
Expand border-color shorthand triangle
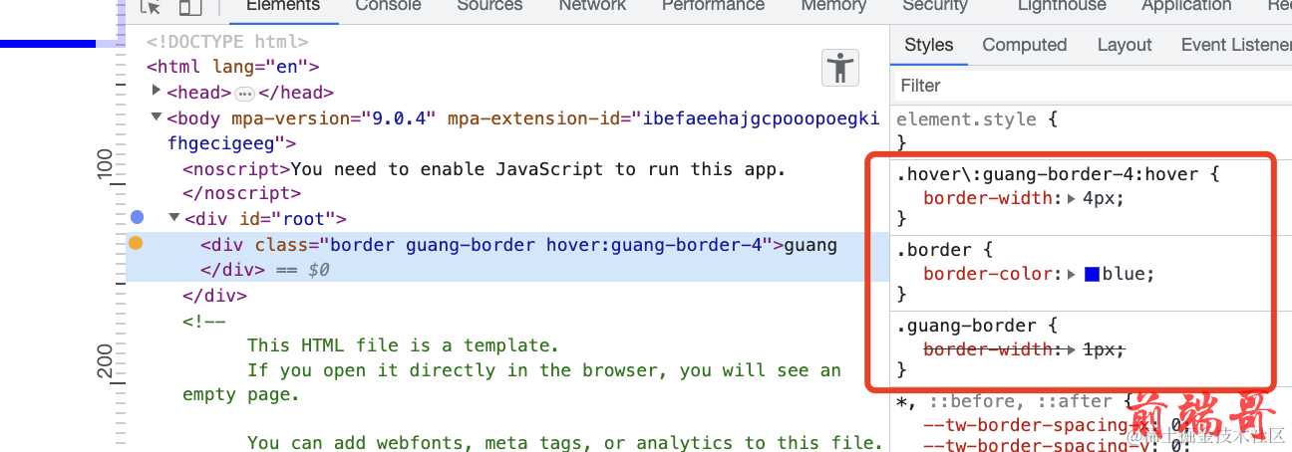(x=1072, y=274)
